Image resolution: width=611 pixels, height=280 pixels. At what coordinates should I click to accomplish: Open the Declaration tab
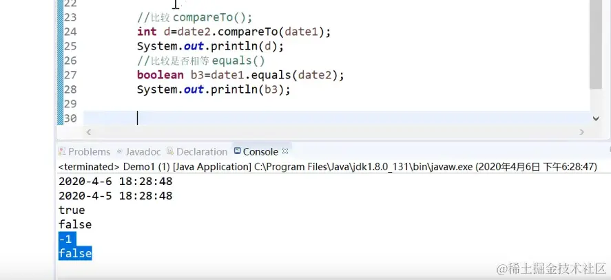[x=197, y=151]
